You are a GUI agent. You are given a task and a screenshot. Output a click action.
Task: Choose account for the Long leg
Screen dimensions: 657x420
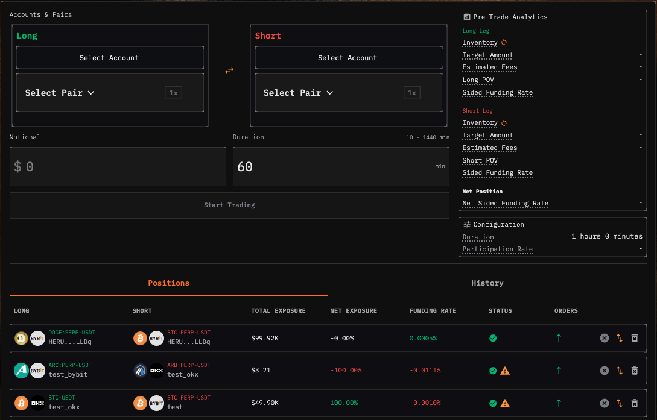110,58
